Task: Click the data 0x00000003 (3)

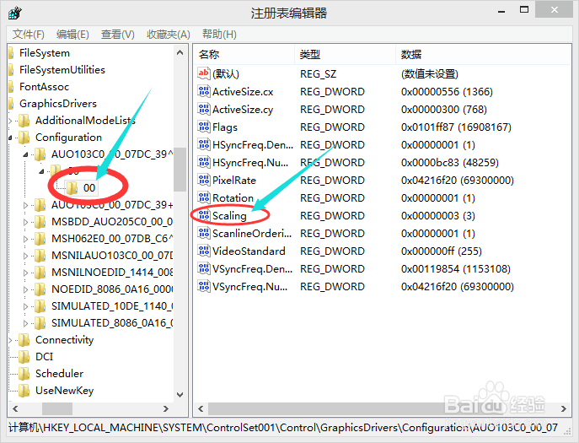Action: point(438,215)
